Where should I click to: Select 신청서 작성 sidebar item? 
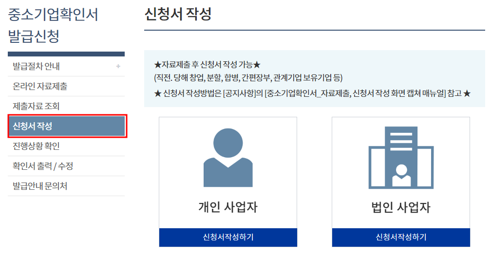click(x=67, y=126)
